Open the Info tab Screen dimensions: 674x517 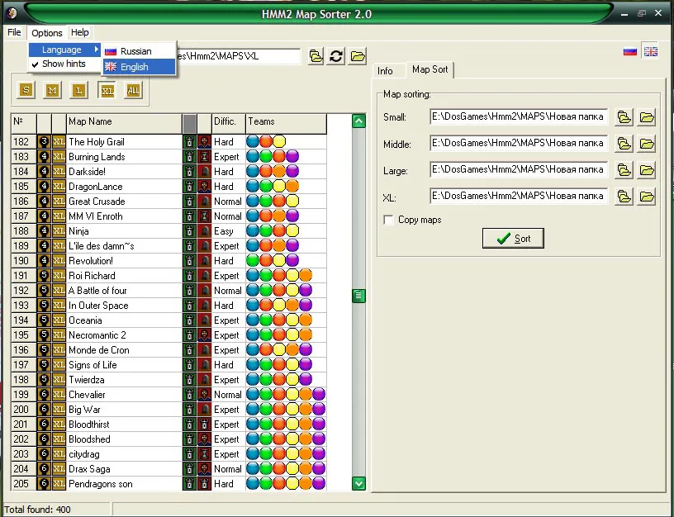(385, 71)
